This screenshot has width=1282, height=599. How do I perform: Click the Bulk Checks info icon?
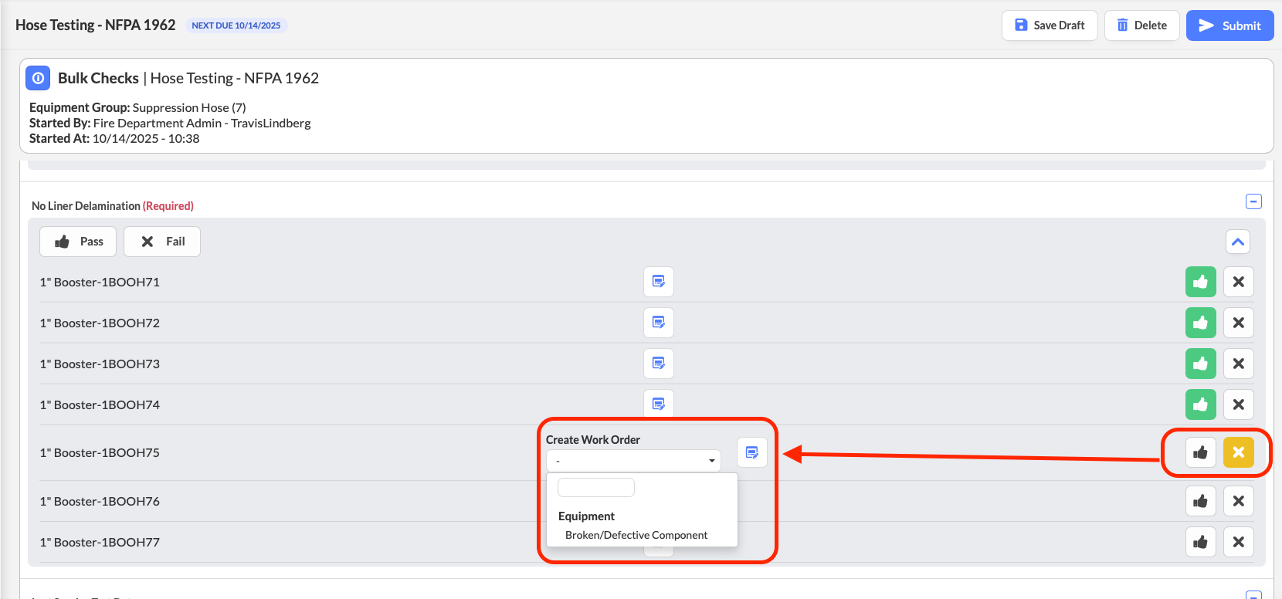pyautogui.click(x=38, y=78)
